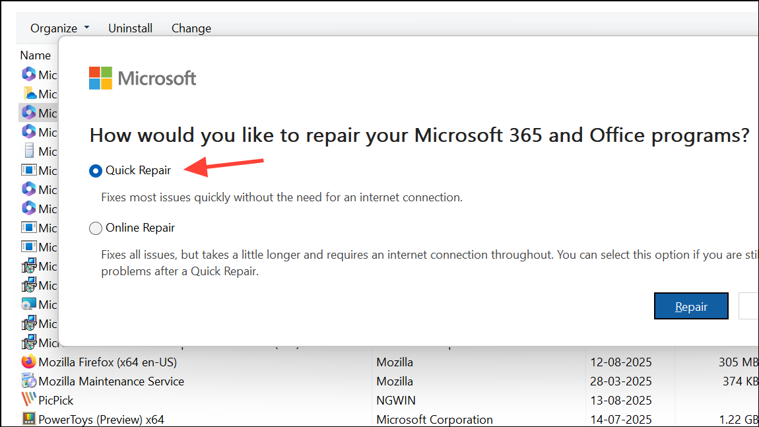The height and width of the screenshot is (427, 759).
Task: Select the Mozilla Firefox (x64 en-US) entry
Action: (108, 362)
